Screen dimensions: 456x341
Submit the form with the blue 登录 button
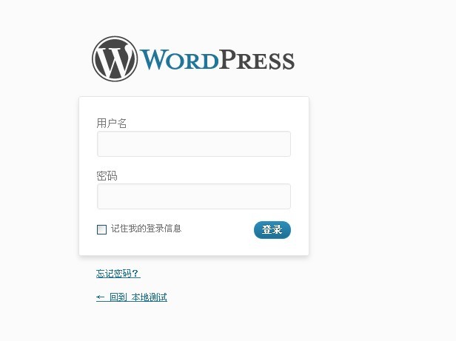(x=272, y=229)
